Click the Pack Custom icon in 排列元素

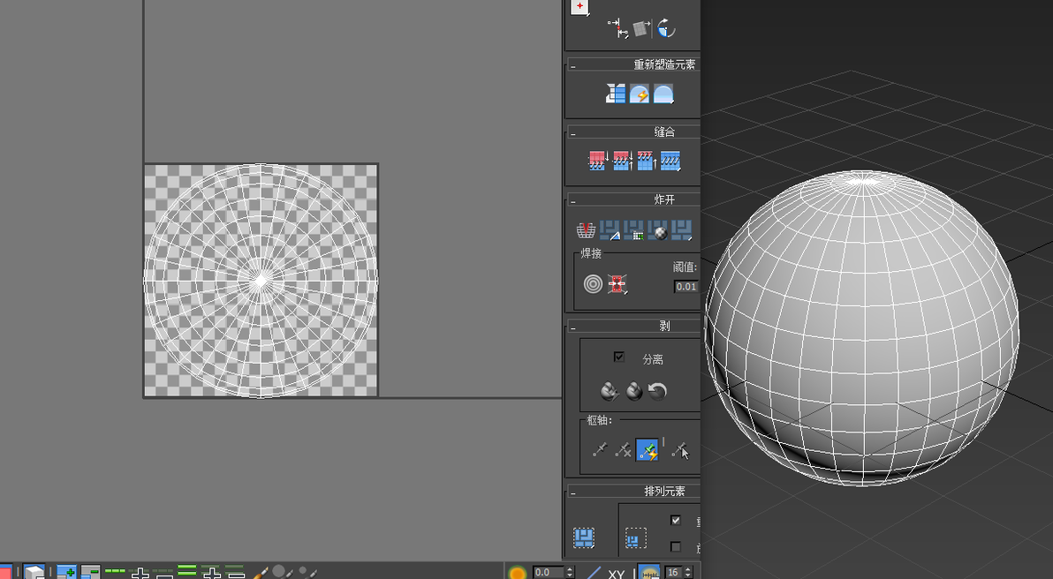pyautogui.click(x=584, y=538)
